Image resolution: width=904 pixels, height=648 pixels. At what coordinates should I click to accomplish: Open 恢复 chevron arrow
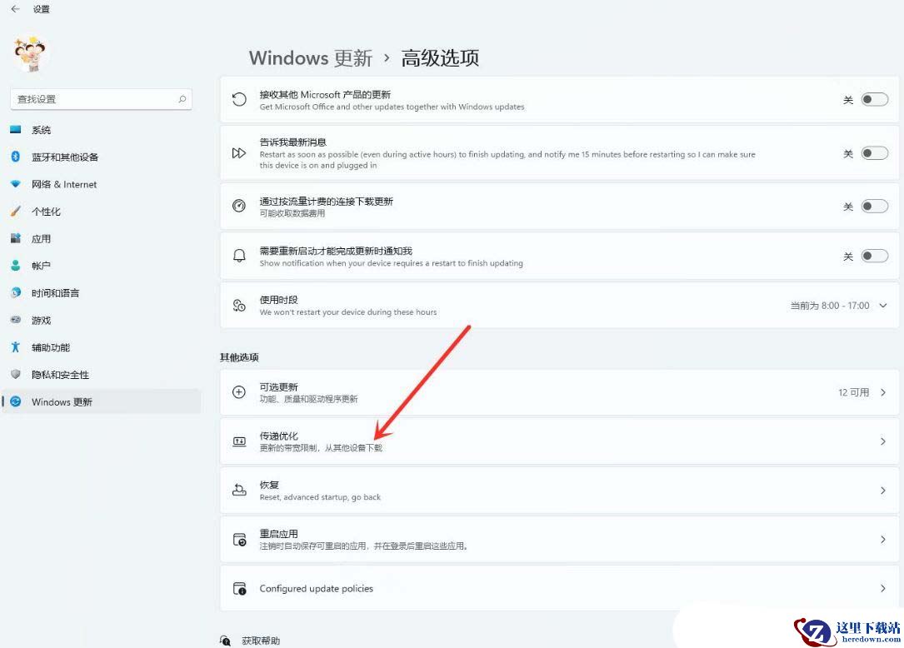coord(883,490)
